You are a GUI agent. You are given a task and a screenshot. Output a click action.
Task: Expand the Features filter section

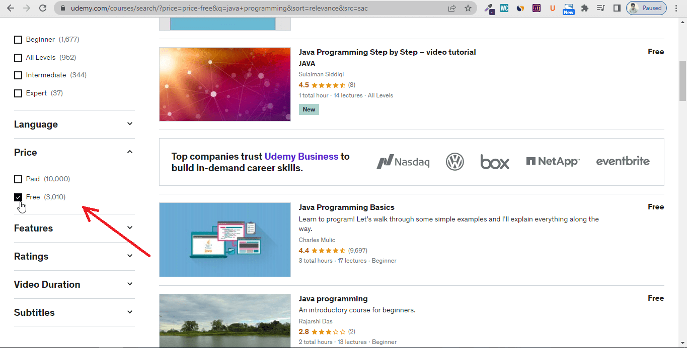click(x=74, y=228)
